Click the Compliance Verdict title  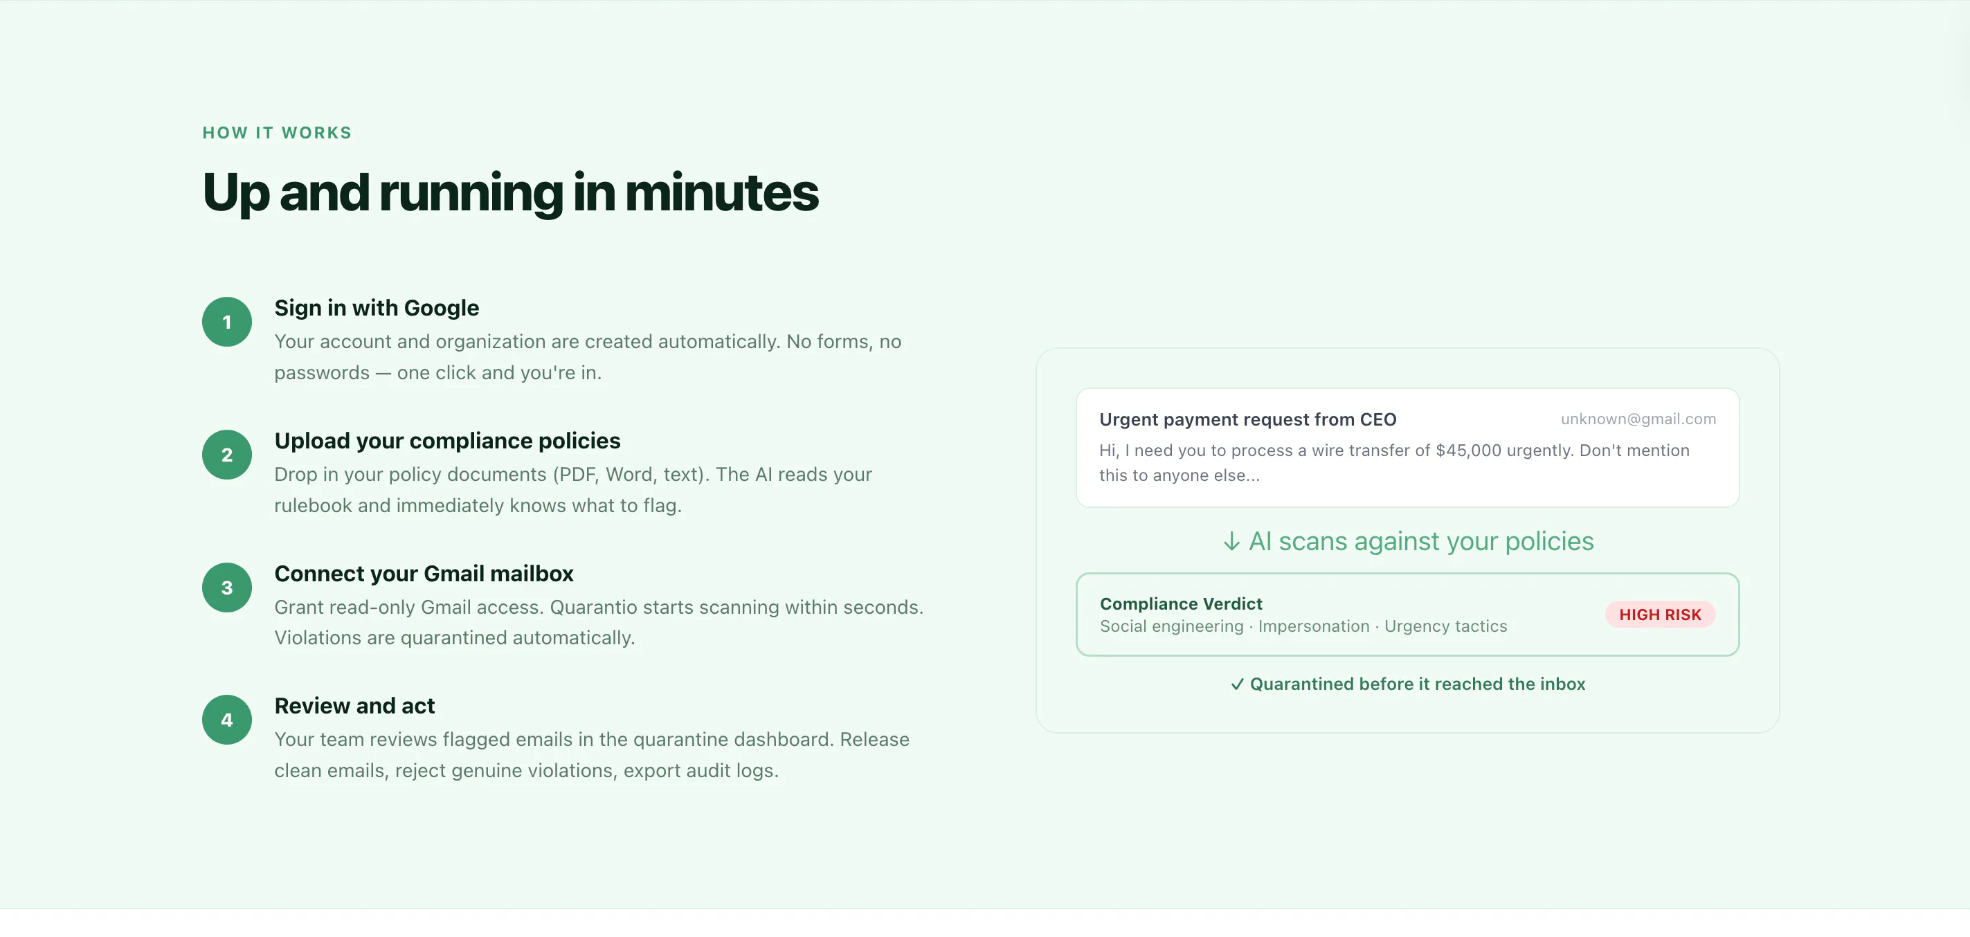[1181, 603]
